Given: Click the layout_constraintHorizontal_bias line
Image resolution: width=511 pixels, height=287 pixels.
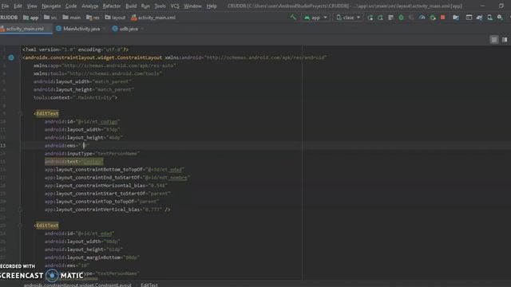Looking at the screenshot, I should 106,186.
